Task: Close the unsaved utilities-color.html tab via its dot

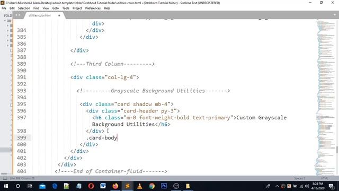Action: pos(59,15)
